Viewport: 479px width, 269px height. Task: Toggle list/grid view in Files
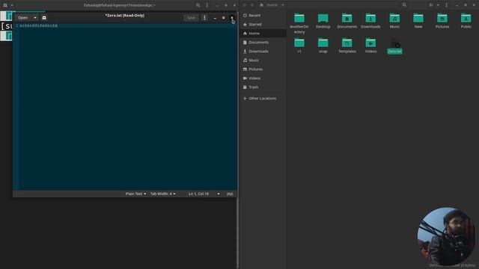[431, 5]
